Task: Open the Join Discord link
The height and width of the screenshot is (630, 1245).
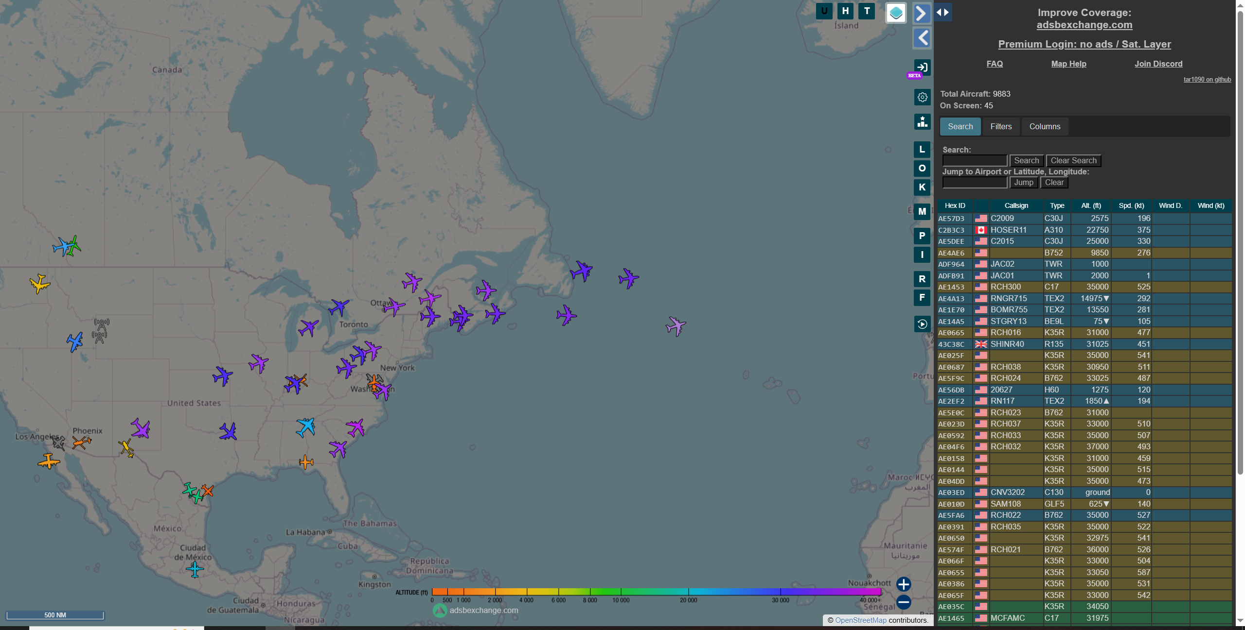Action: (x=1158, y=64)
